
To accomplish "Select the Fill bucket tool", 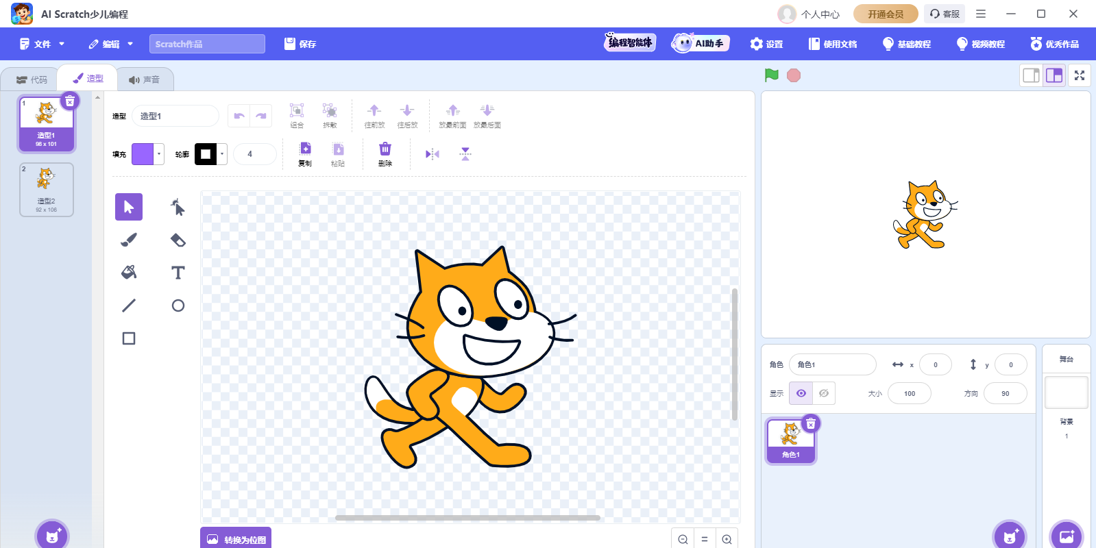I will click(x=129, y=273).
